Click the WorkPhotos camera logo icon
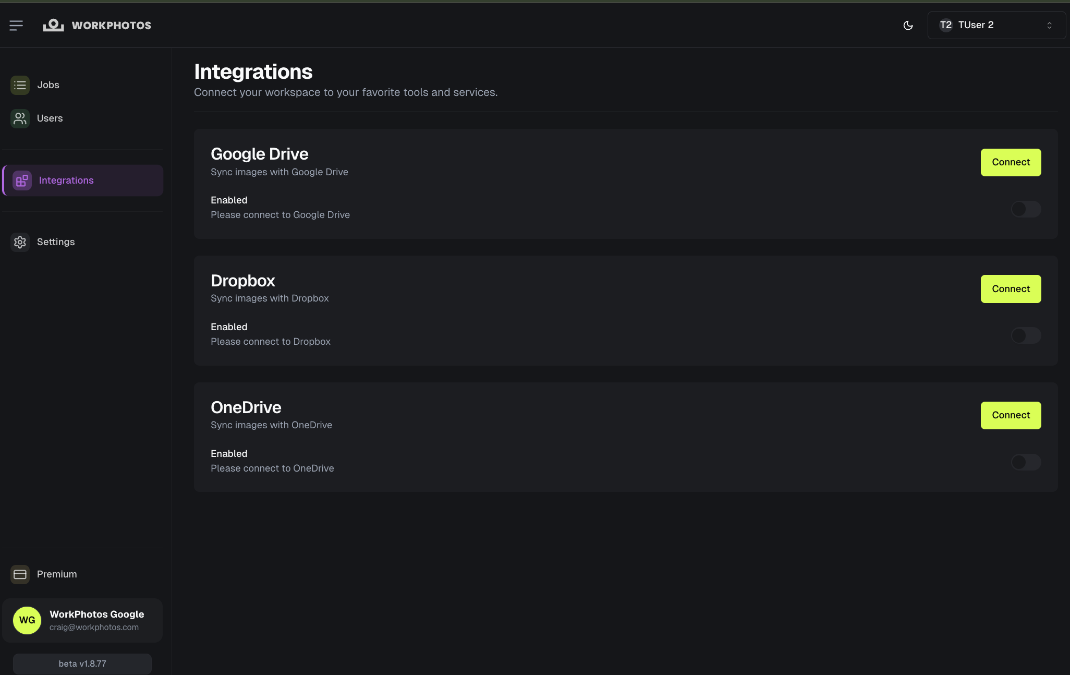The height and width of the screenshot is (675, 1070). [x=53, y=25]
